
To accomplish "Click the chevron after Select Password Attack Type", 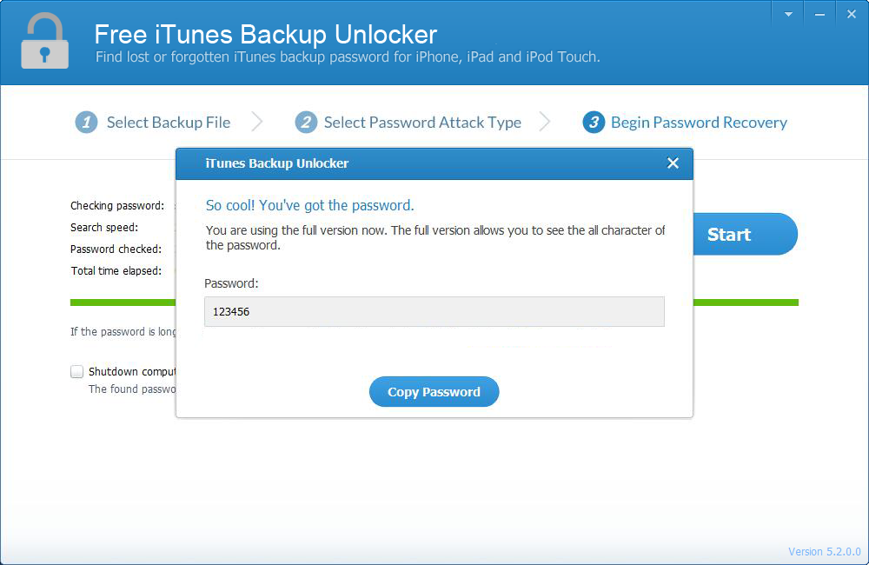I will [545, 123].
